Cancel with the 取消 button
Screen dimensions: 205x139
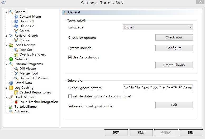[x=141, y=133]
